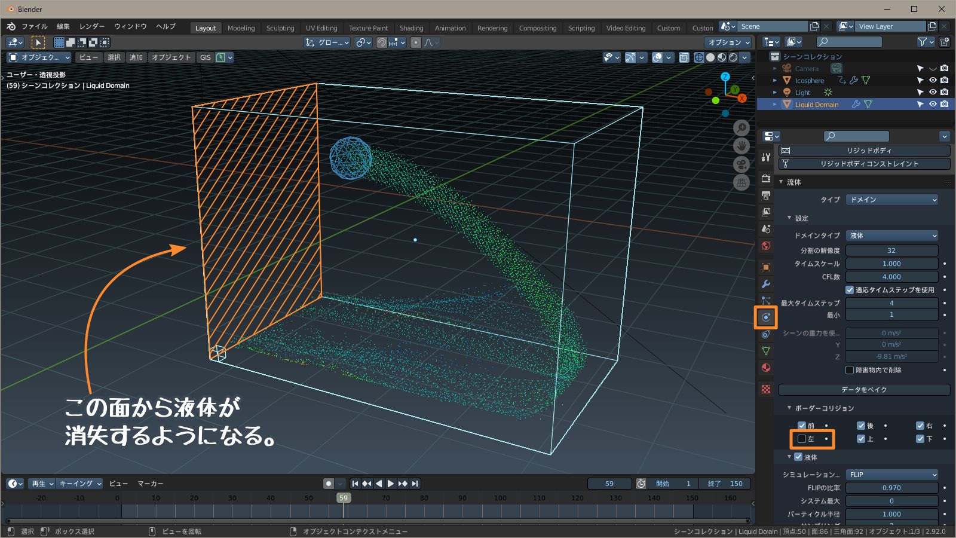956x538 pixels.
Task: Open the Modifier properties wrench tab
Action: 766,283
